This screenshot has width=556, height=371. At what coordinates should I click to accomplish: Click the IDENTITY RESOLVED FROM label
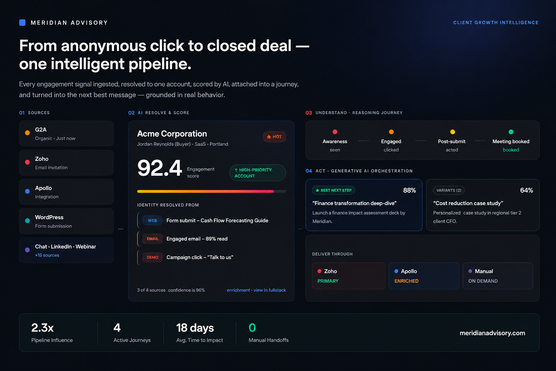coord(168,205)
